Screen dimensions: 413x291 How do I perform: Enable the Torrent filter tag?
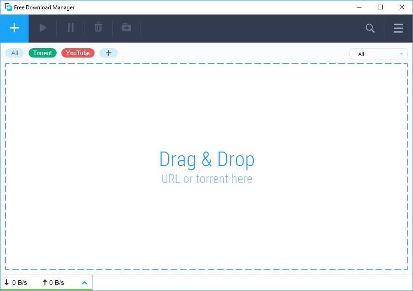pyautogui.click(x=43, y=53)
